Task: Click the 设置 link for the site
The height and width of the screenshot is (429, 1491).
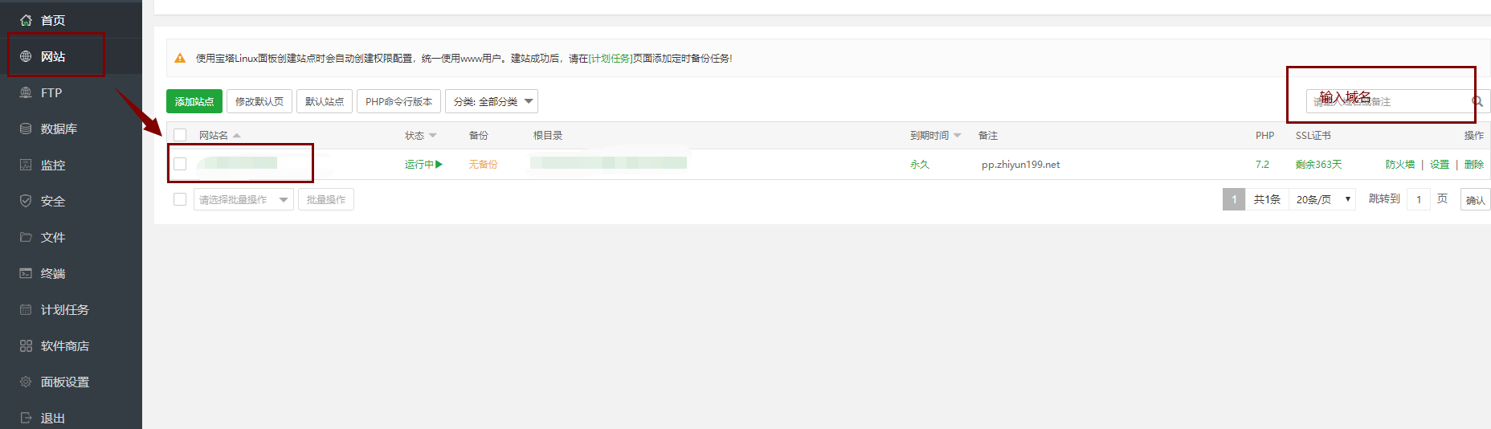Action: tap(1439, 164)
